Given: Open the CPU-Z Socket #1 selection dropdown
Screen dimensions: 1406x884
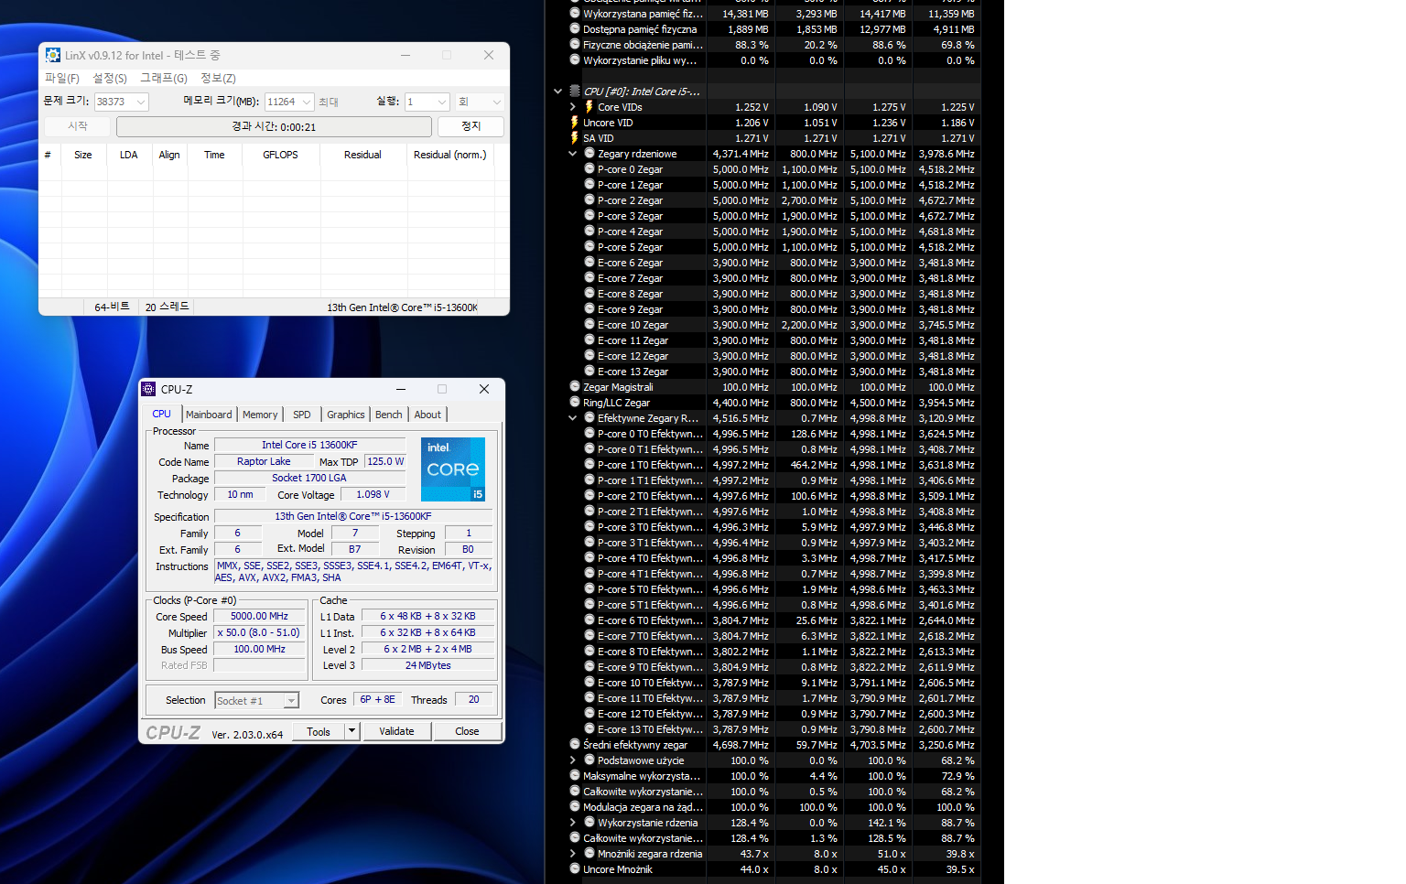Looking at the screenshot, I should tap(292, 701).
